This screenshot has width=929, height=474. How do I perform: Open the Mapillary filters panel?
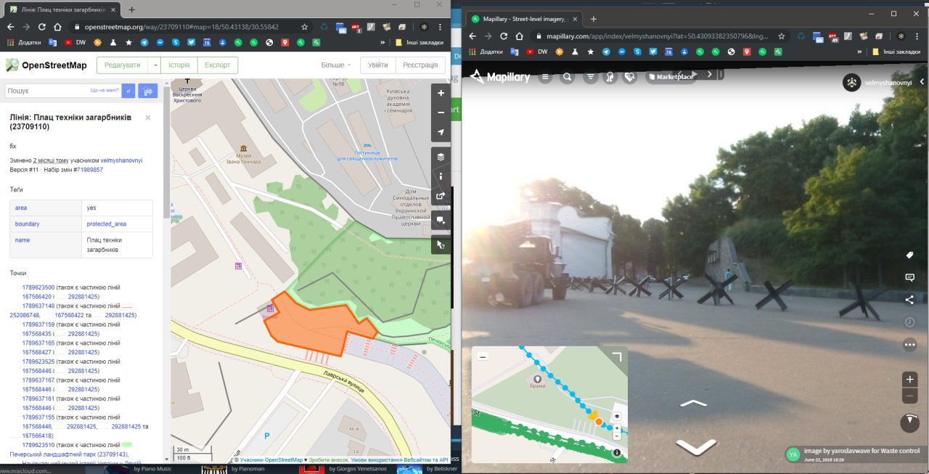(x=590, y=76)
